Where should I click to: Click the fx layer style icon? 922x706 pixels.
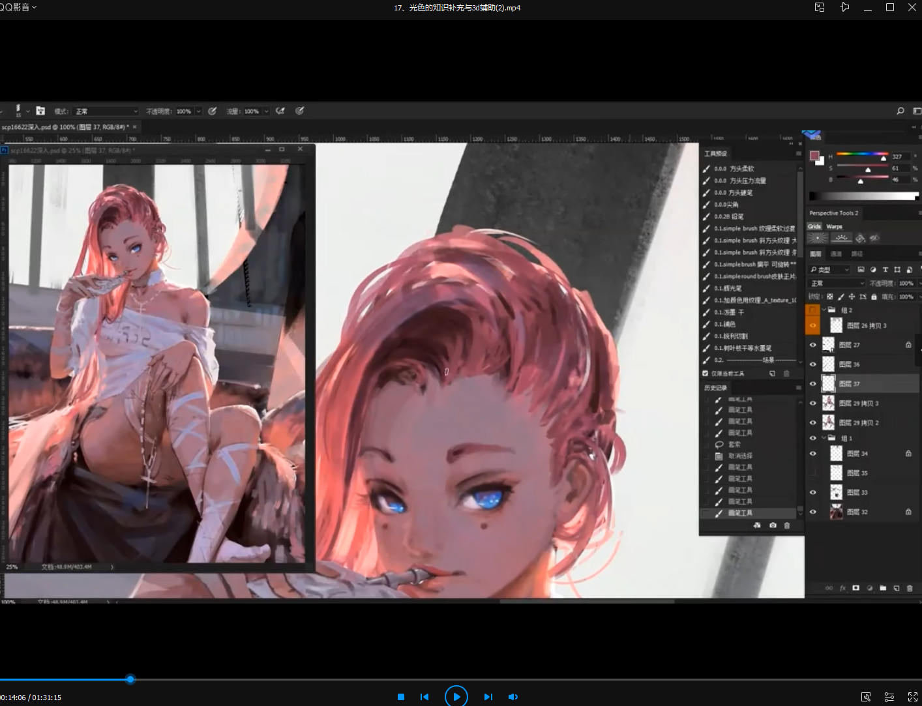click(x=842, y=588)
